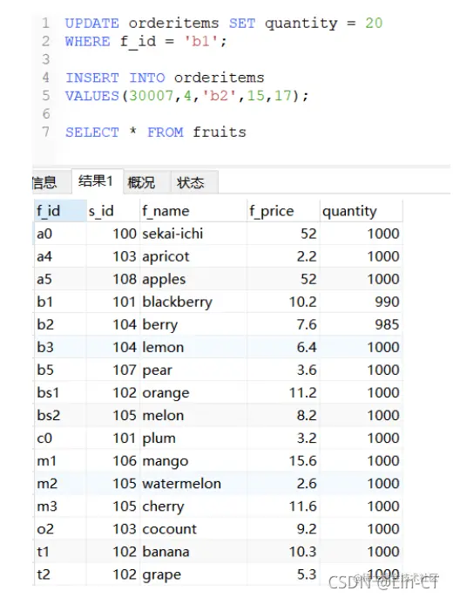Click price value 10.3
The width and height of the screenshot is (453, 598).
click(283, 552)
